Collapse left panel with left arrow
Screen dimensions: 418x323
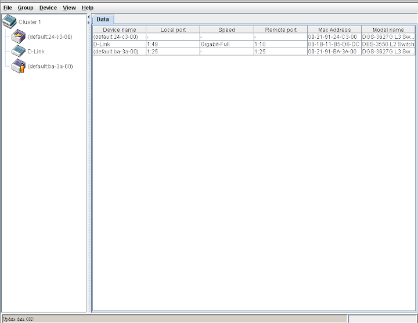pyautogui.click(x=88, y=17)
